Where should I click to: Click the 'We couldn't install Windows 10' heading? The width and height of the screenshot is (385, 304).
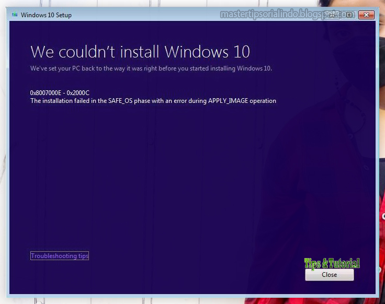point(140,52)
